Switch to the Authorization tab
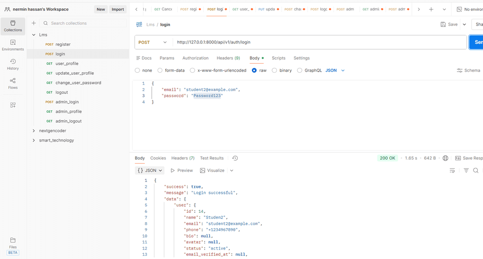 [x=195, y=58]
